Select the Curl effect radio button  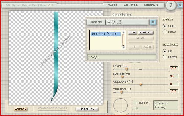(165, 26)
